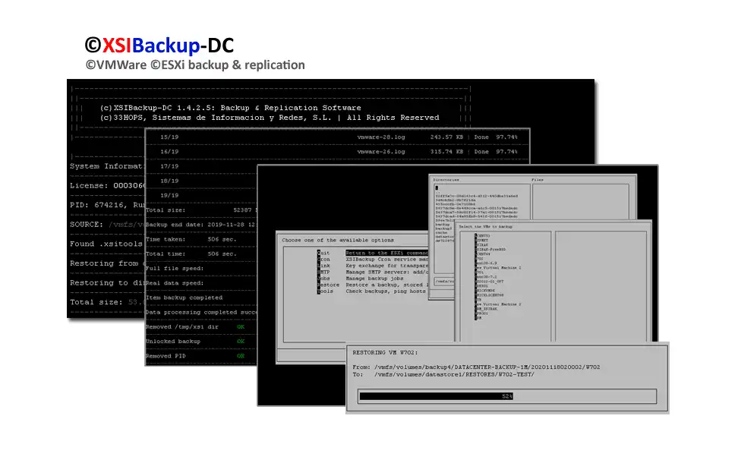Choose the Link key exchange option
The height and width of the screenshot is (463, 741).
[323, 266]
